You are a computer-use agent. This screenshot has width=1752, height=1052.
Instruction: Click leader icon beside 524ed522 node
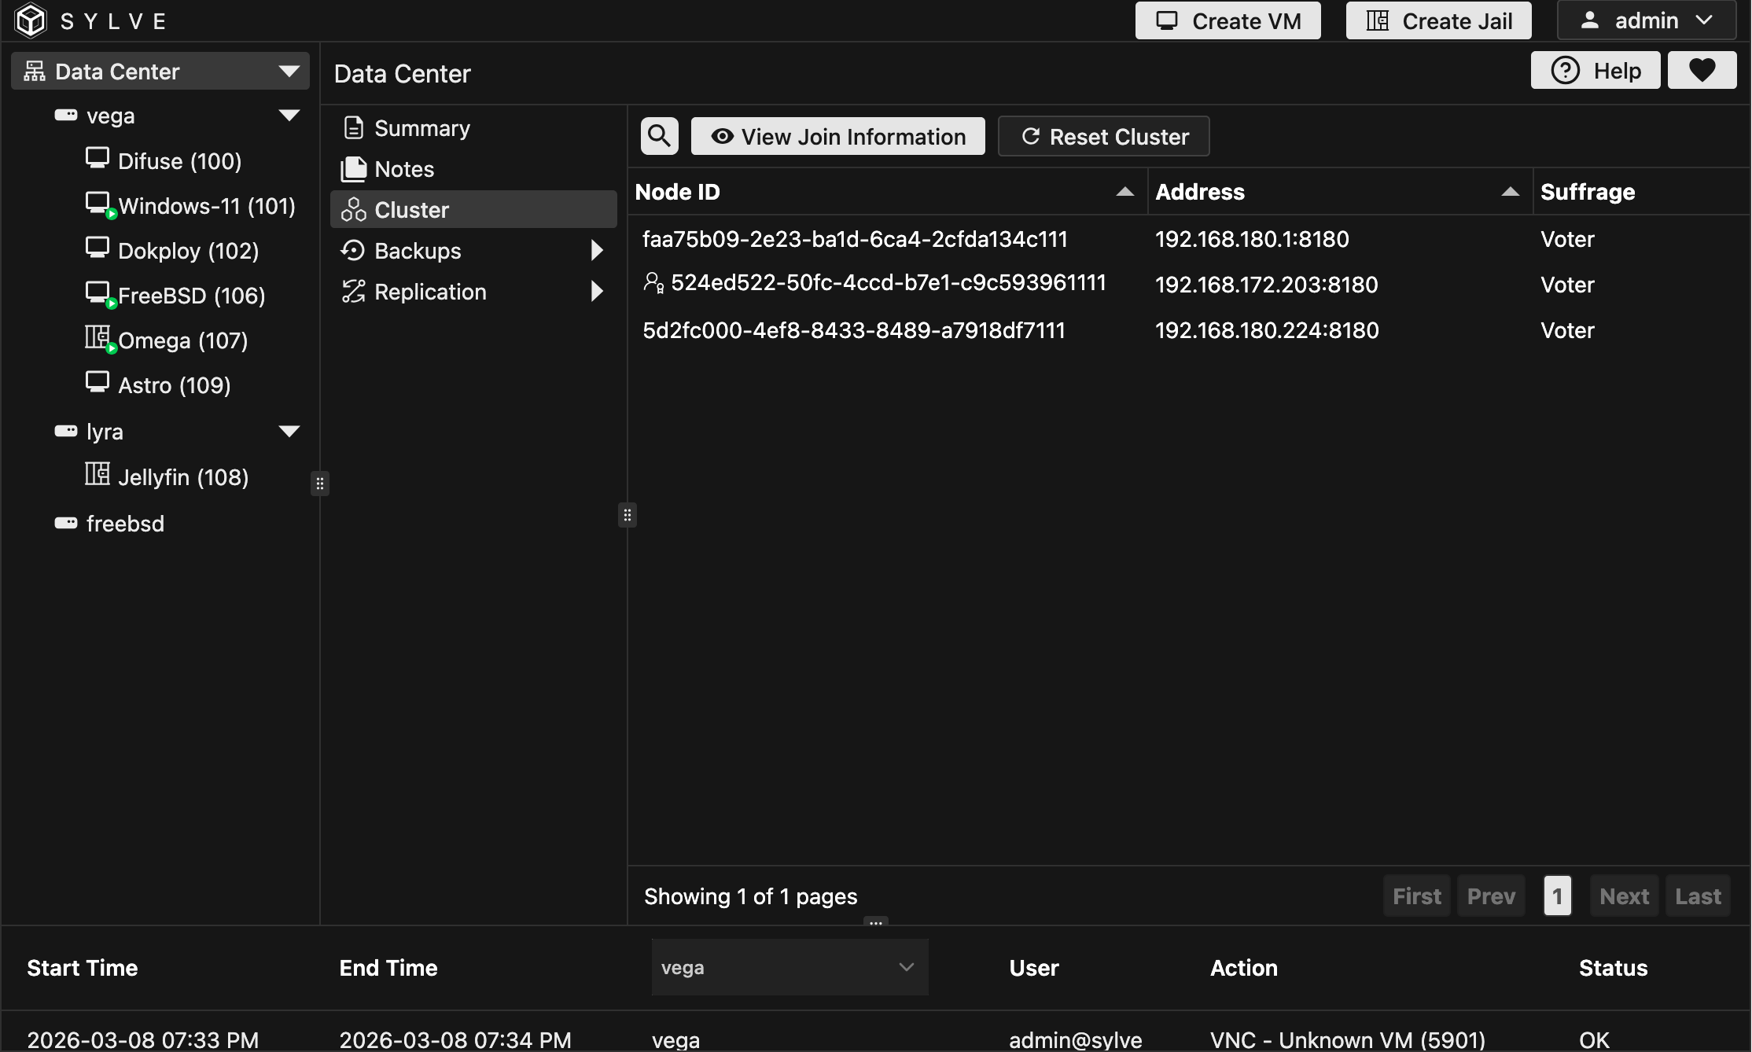(x=653, y=282)
